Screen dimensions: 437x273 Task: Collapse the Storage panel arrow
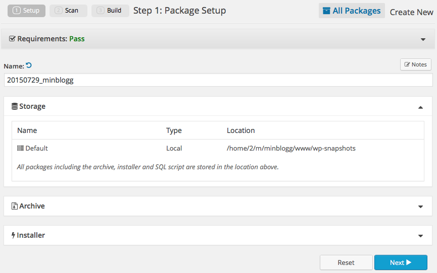(x=420, y=107)
